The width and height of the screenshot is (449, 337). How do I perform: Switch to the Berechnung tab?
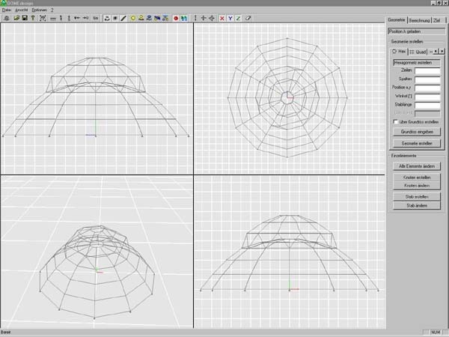(419, 19)
